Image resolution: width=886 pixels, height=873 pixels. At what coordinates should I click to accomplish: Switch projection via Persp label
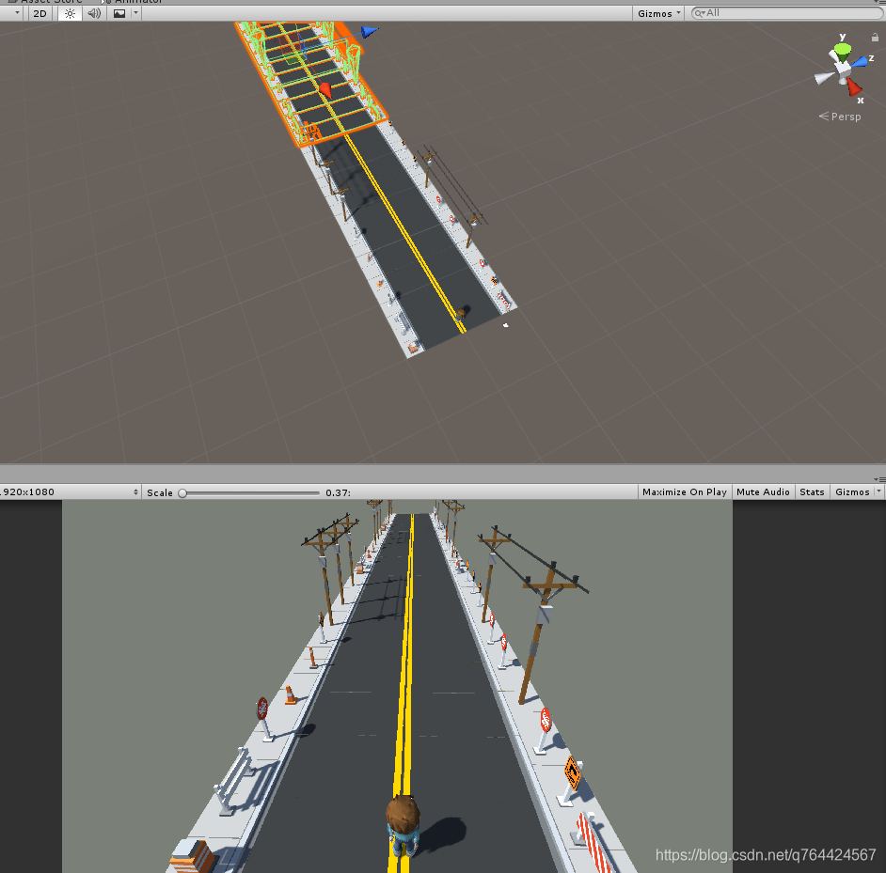point(840,117)
